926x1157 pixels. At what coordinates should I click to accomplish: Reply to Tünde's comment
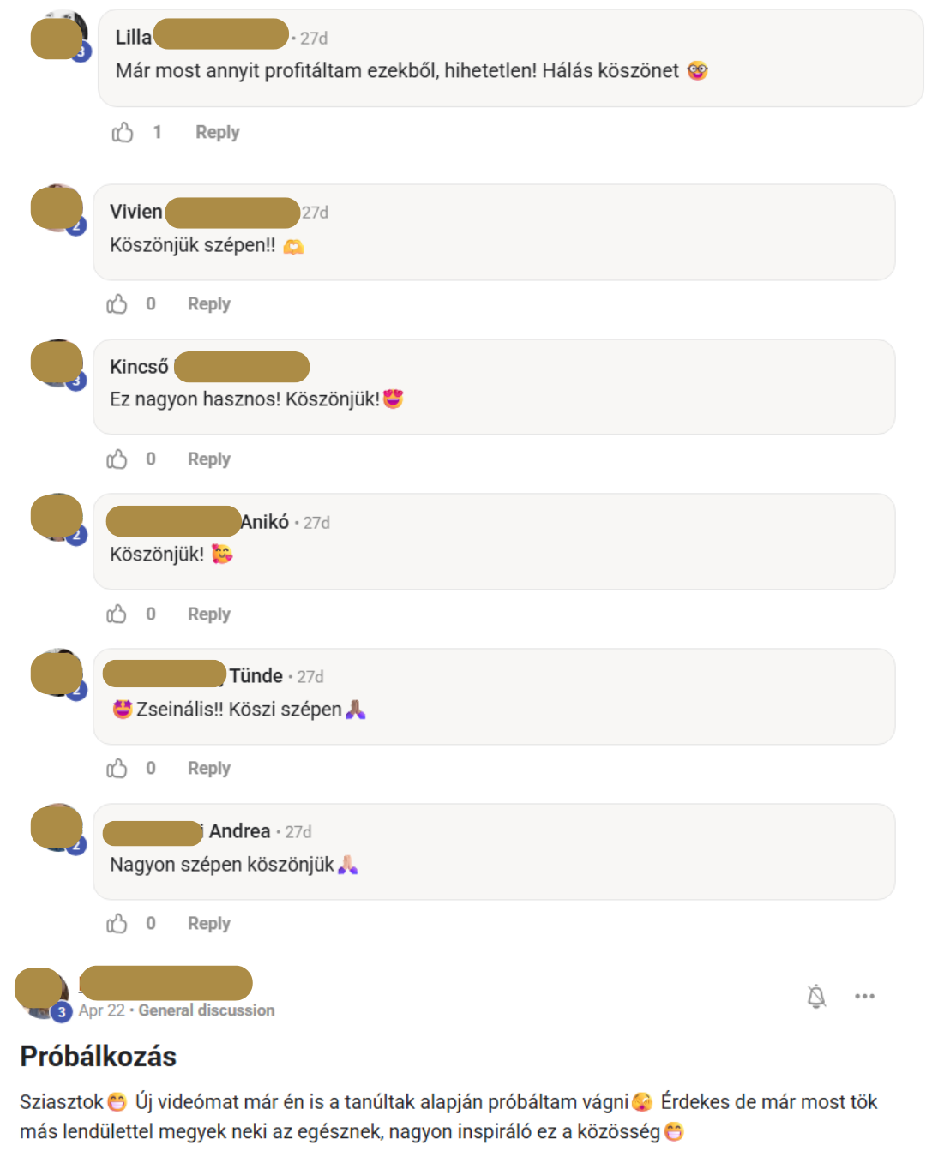209,769
